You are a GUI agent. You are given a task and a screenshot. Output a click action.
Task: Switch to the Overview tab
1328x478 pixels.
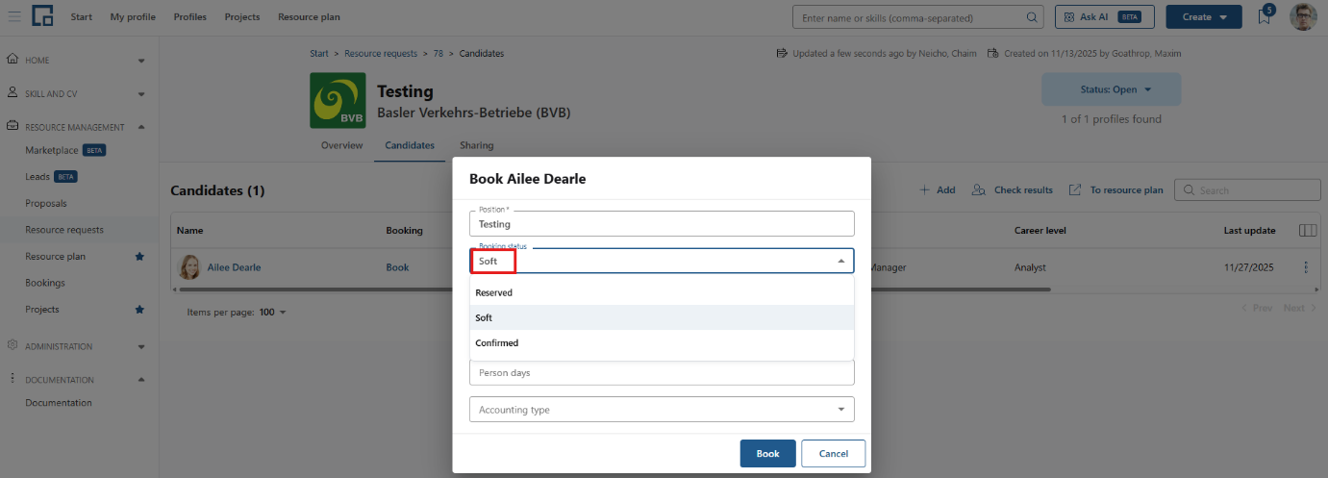[341, 145]
